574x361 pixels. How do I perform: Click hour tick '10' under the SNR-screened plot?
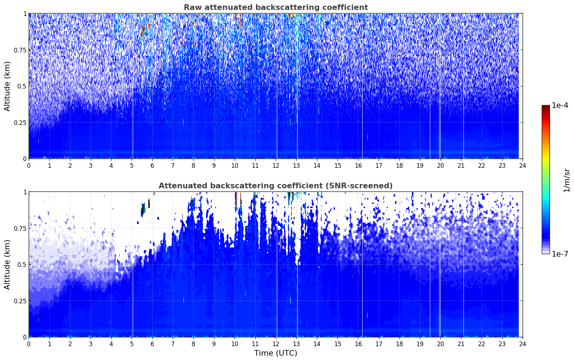[234, 344]
